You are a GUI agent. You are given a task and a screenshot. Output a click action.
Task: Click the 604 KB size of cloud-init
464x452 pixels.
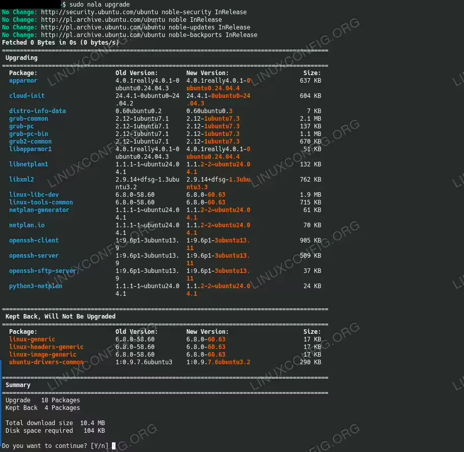pyautogui.click(x=311, y=96)
